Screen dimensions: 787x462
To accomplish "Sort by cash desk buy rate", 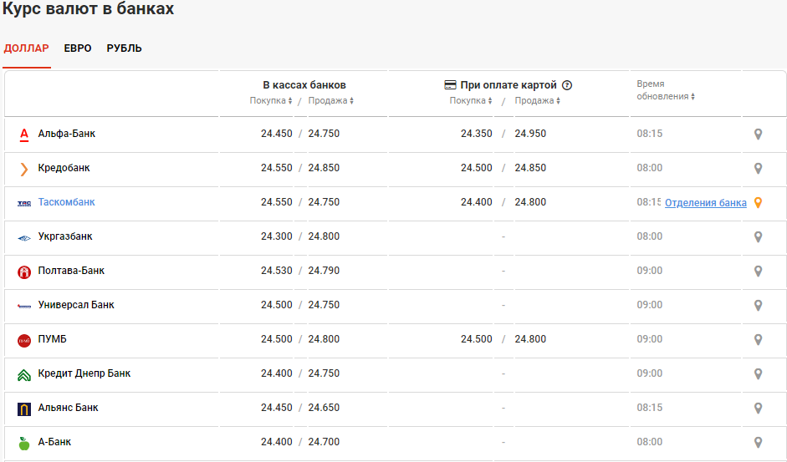I will (x=271, y=101).
